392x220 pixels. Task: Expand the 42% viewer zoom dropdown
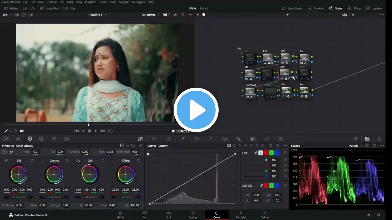7,15
